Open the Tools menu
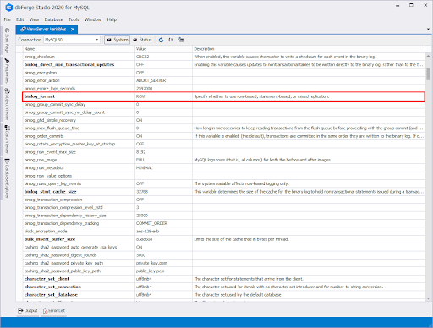Viewport: 433px width, 328px height. click(74, 19)
